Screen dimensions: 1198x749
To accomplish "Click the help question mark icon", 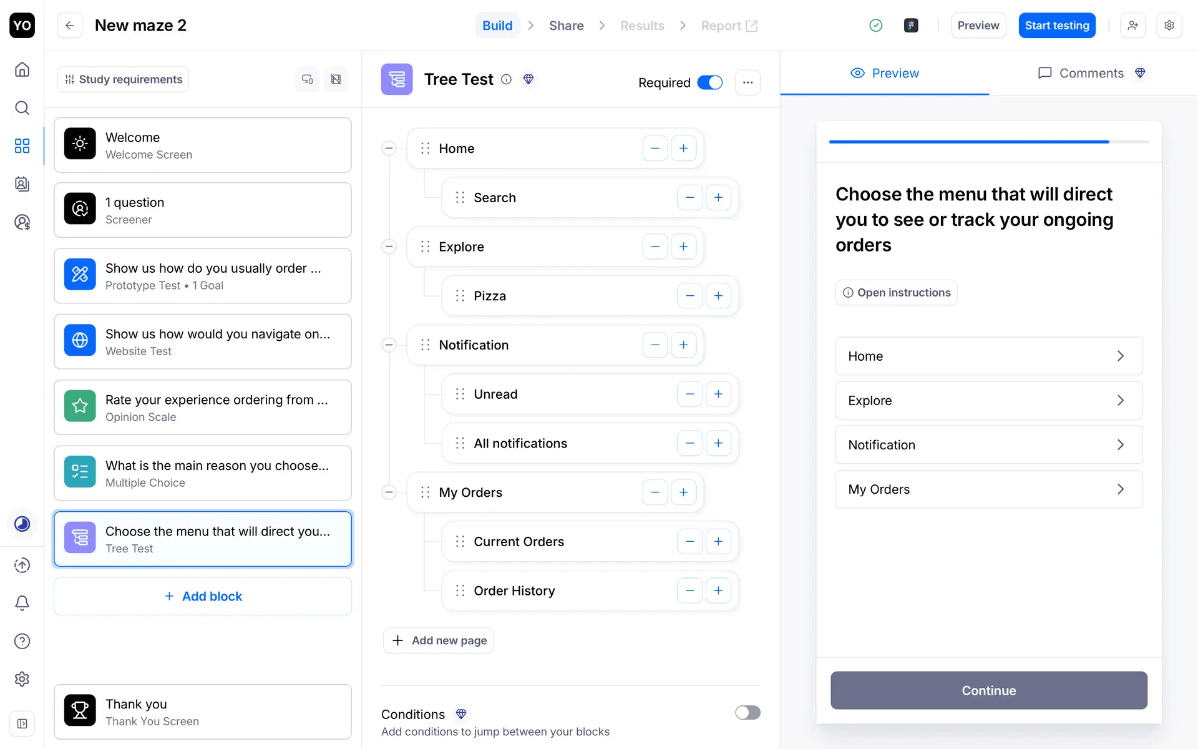I will [22, 641].
